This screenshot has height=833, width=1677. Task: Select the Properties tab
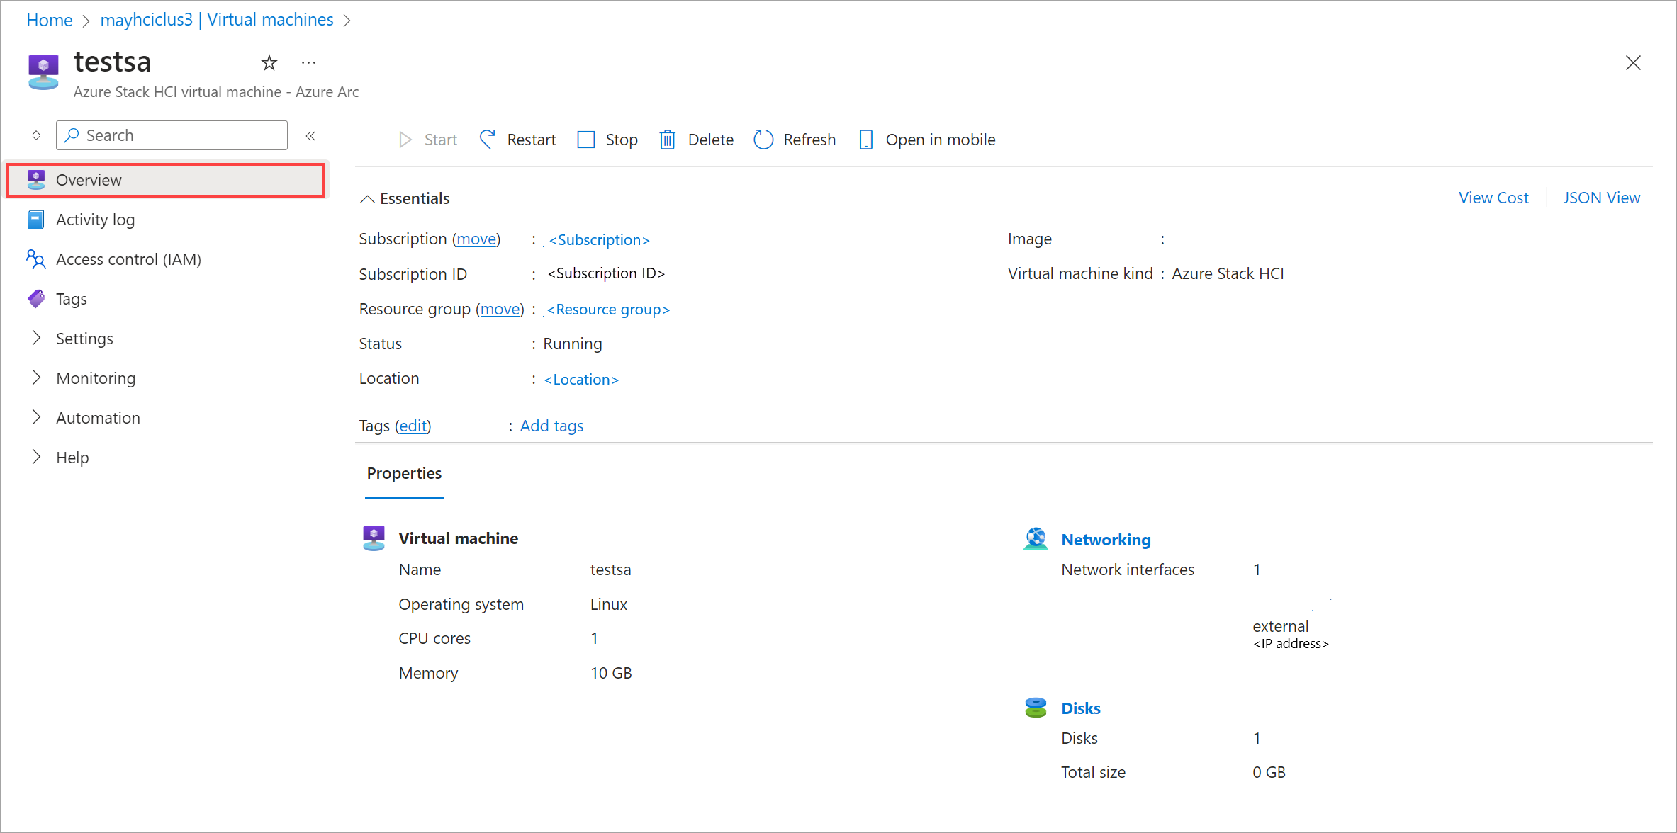tap(404, 473)
